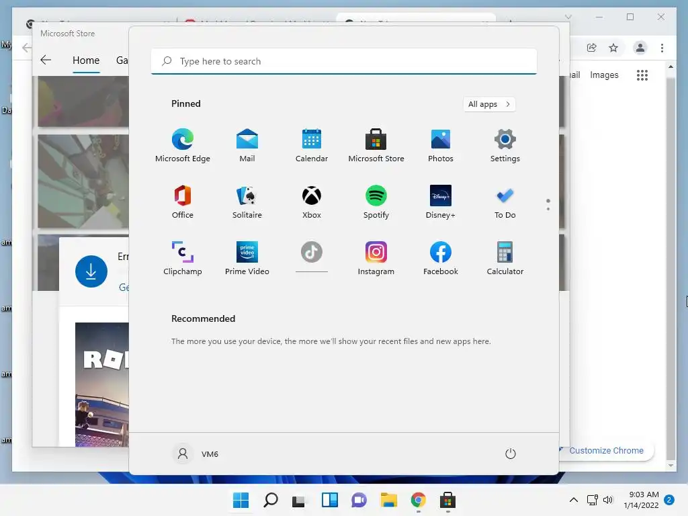Launch Clipchamp video editor
Viewport: 688px width, 516px height.
point(183,259)
